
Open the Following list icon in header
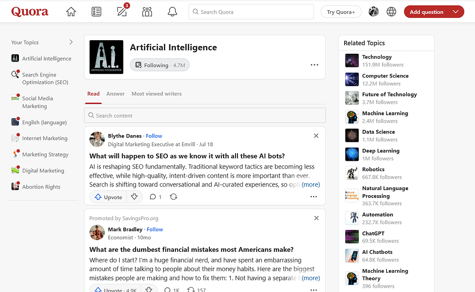pyautogui.click(x=96, y=12)
